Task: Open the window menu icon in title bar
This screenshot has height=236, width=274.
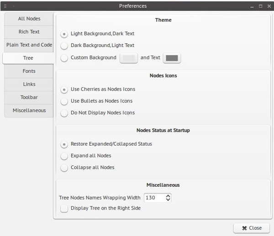Action: coord(5,6)
